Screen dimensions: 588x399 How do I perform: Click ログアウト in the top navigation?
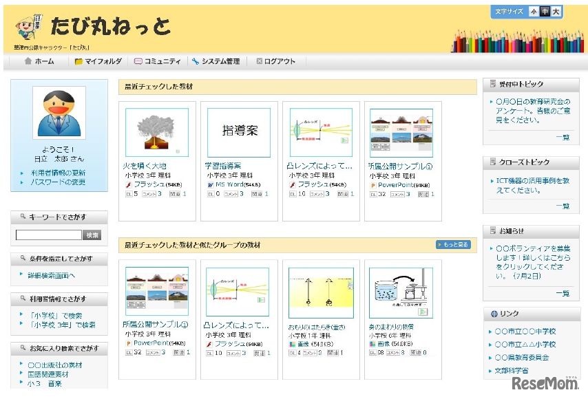[x=275, y=61]
